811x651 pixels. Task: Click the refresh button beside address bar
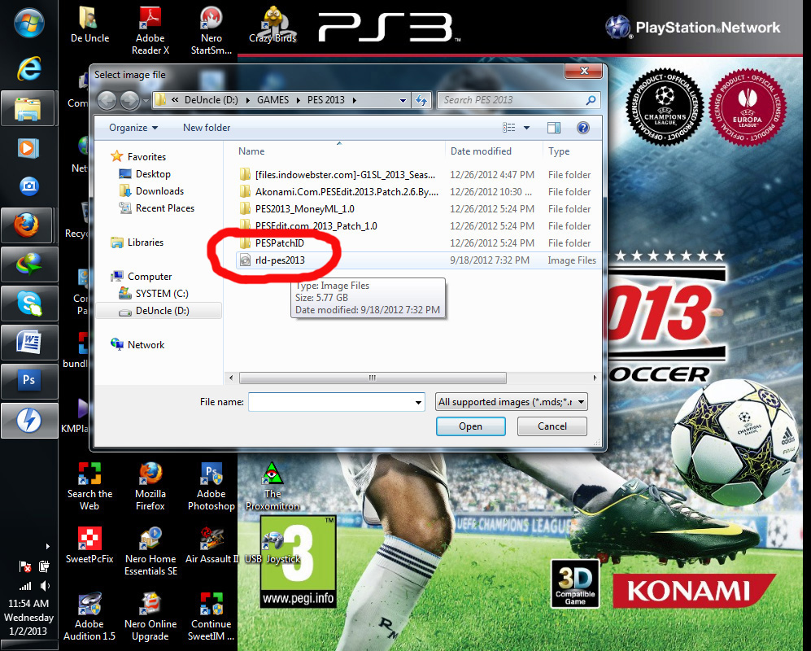(421, 100)
